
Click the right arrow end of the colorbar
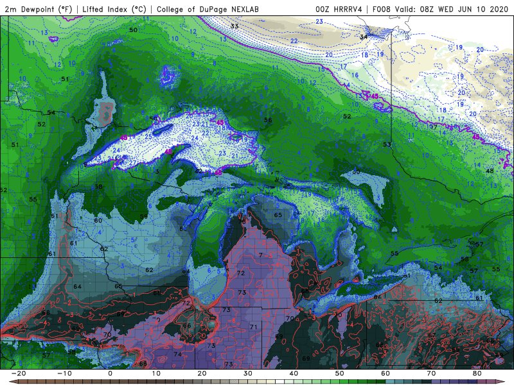[501, 382]
